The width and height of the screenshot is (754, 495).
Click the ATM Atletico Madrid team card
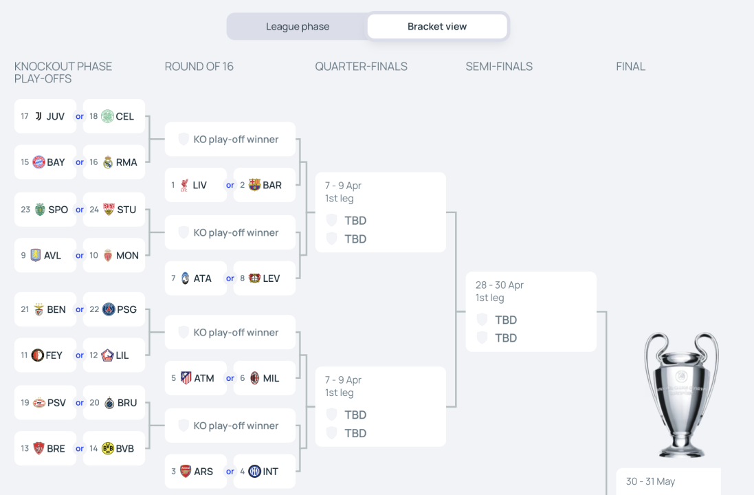click(196, 378)
